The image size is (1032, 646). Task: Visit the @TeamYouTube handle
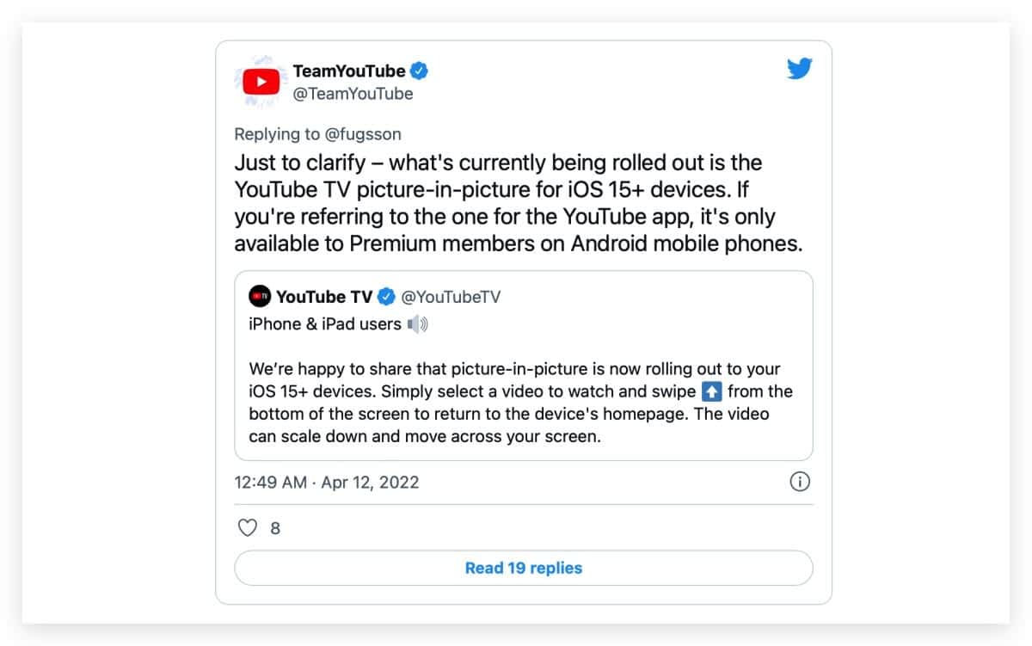(353, 94)
